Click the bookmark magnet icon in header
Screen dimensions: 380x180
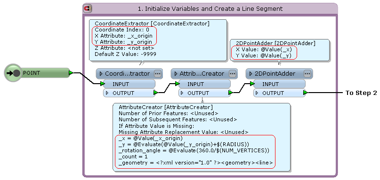tap(88, 9)
